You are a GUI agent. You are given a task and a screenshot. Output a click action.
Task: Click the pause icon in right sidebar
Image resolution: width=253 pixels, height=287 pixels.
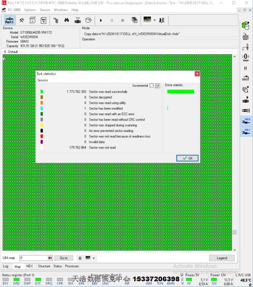coord(245,68)
